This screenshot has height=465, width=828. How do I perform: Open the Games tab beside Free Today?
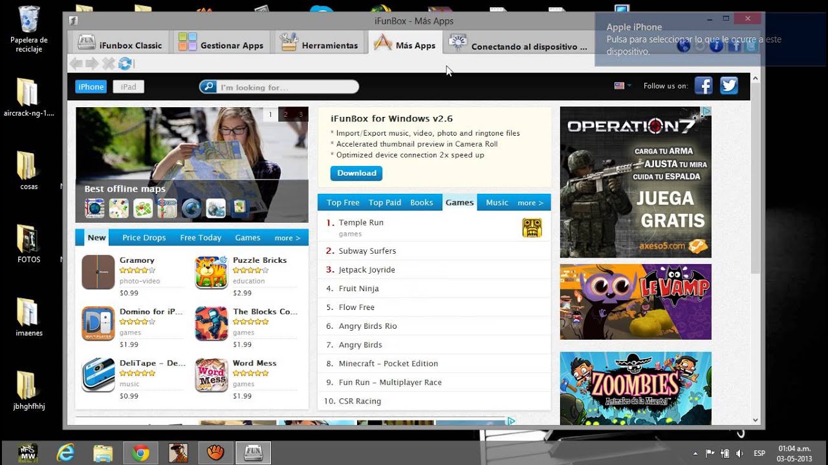248,238
